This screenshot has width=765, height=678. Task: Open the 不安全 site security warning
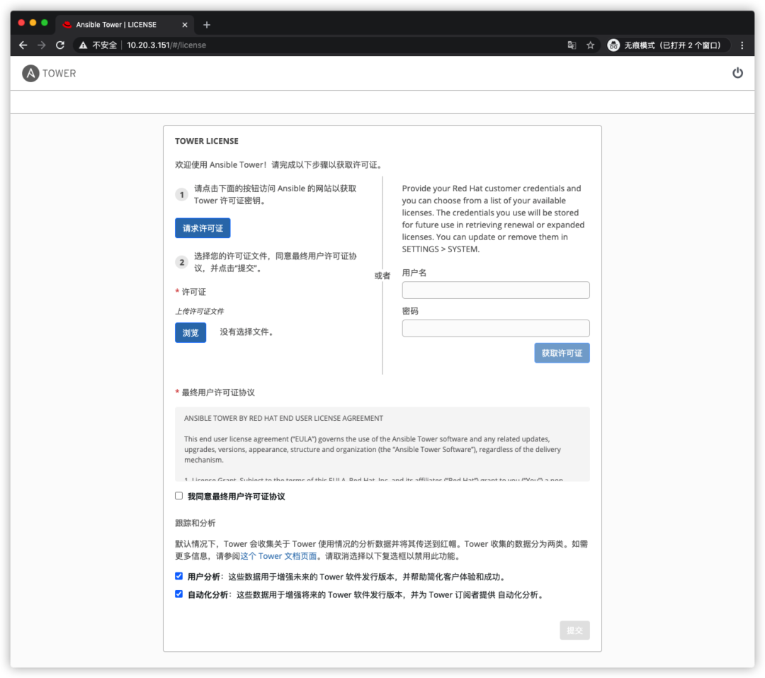coord(97,44)
